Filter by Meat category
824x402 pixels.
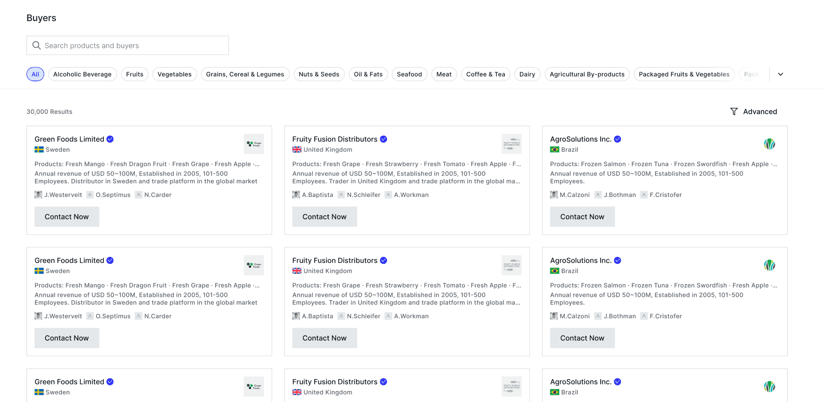click(x=444, y=74)
